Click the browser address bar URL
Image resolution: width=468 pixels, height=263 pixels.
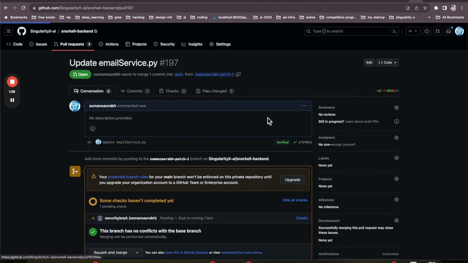[86, 8]
